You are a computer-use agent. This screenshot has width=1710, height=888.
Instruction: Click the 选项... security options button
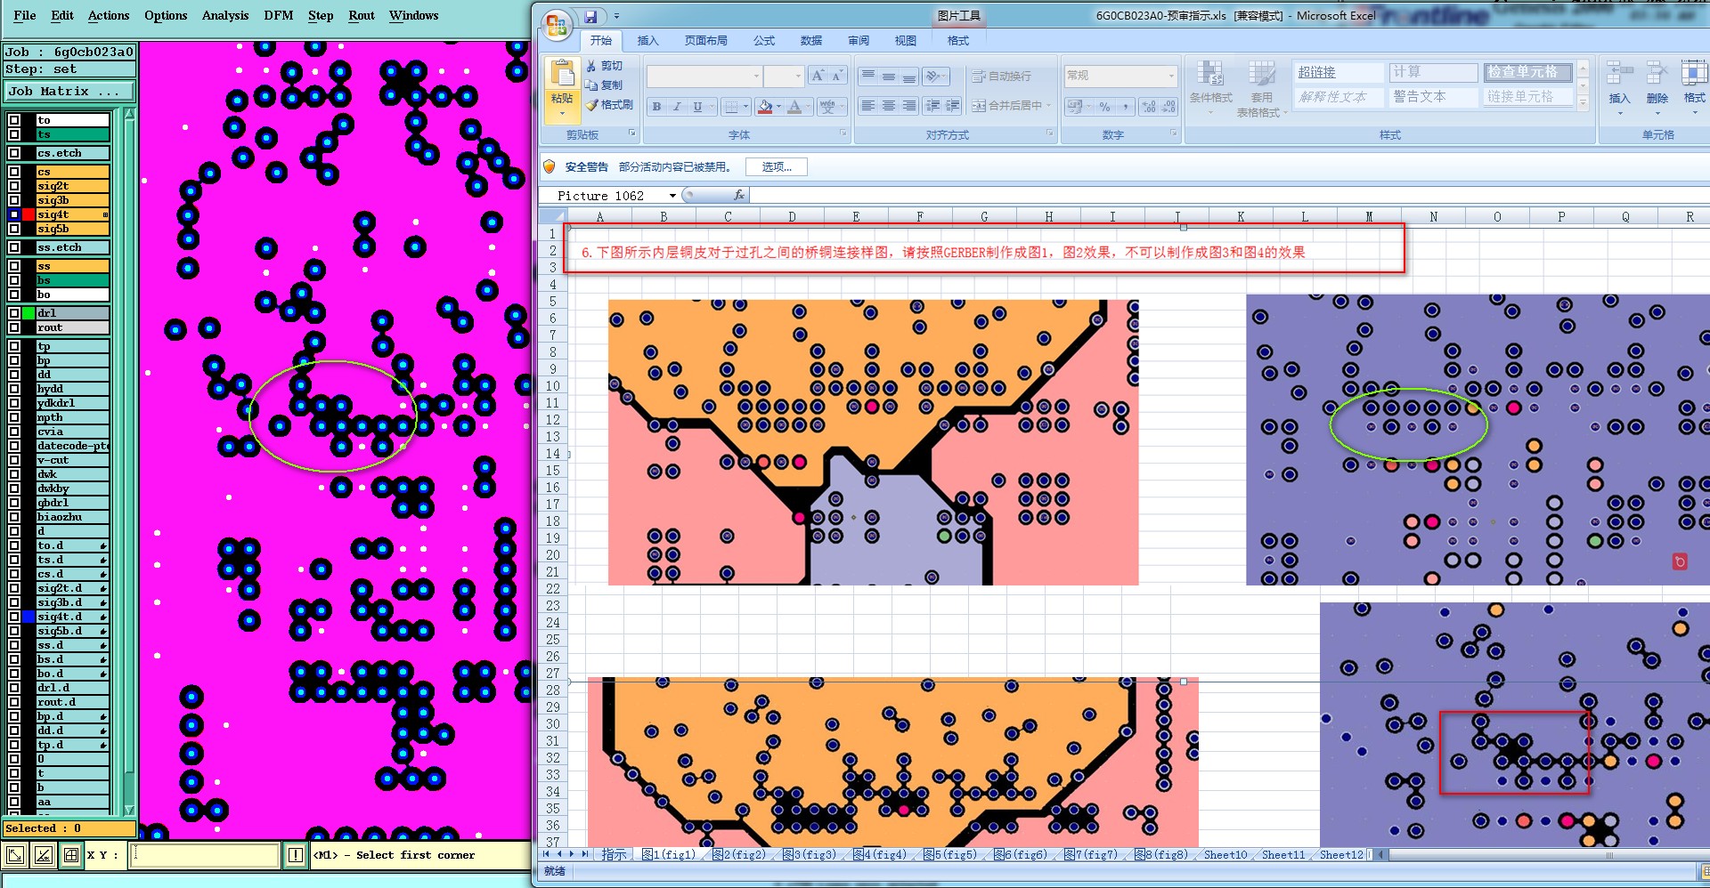tap(777, 166)
